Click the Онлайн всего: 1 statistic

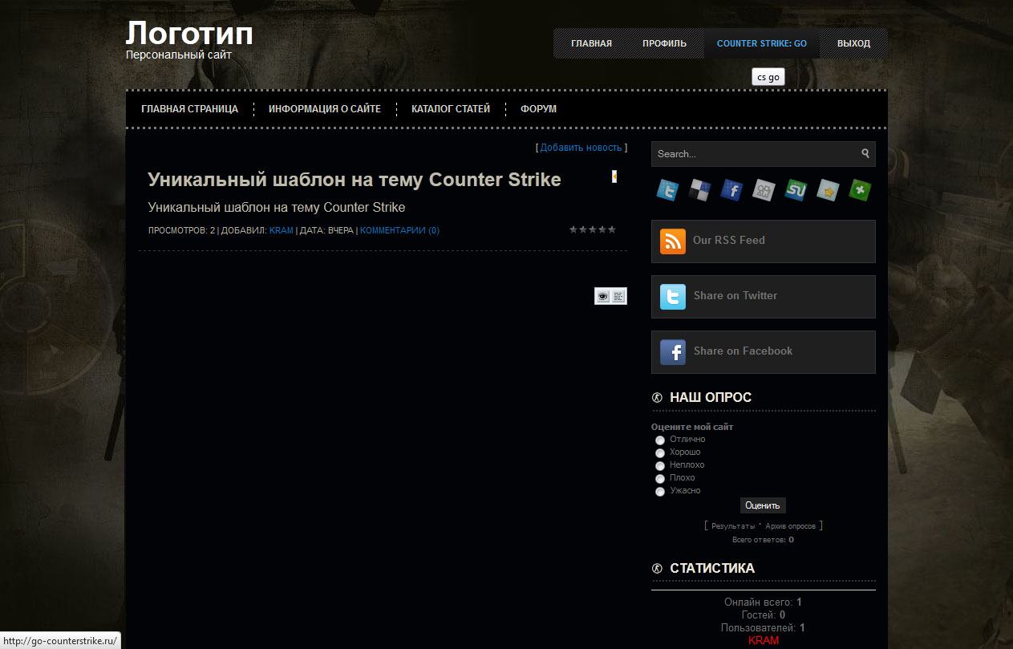point(764,602)
